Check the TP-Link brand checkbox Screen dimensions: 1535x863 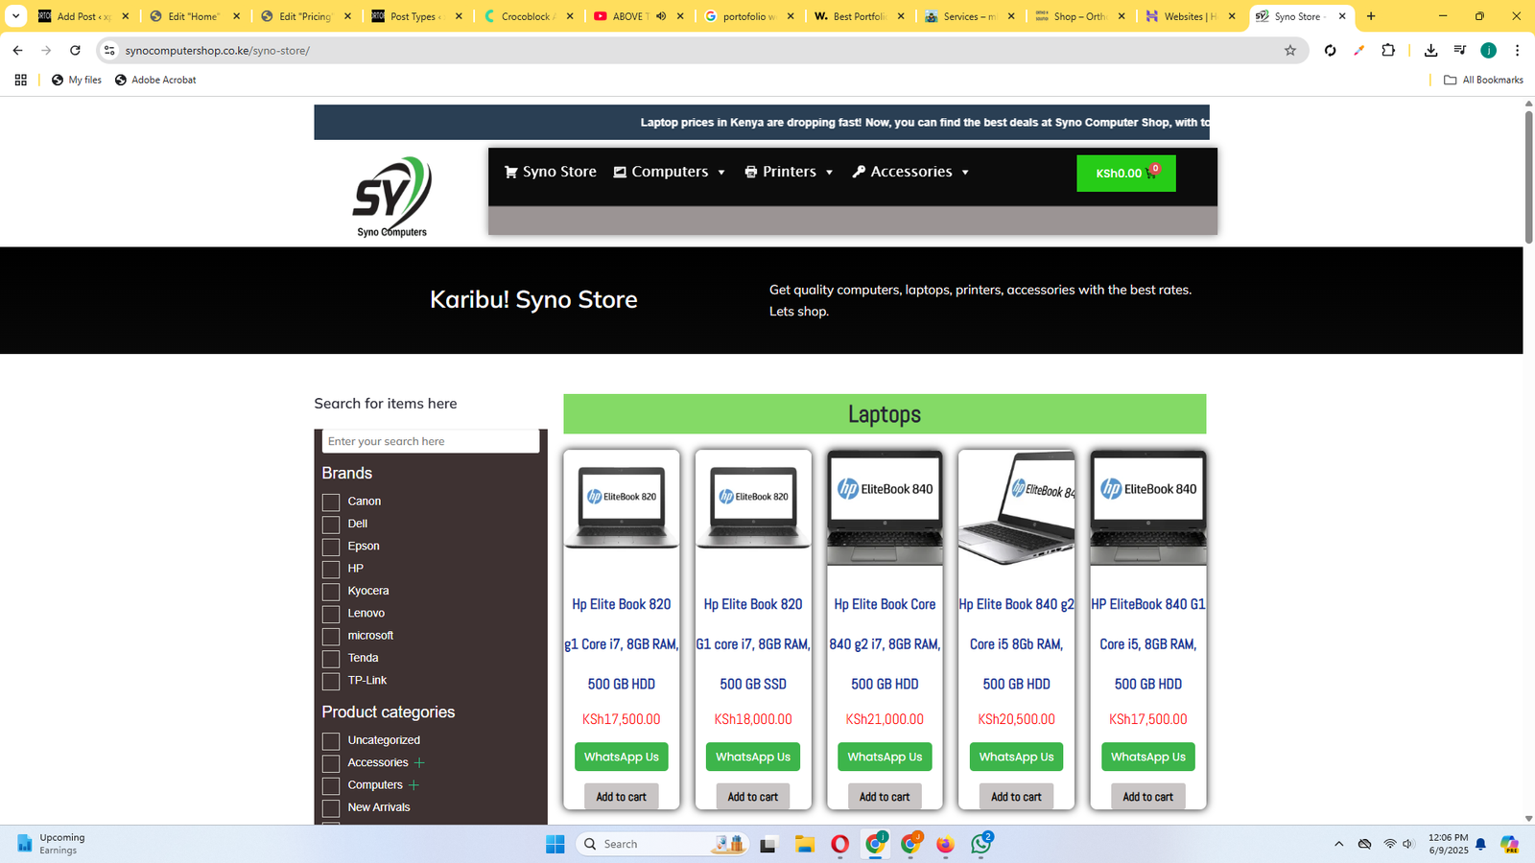coord(331,681)
